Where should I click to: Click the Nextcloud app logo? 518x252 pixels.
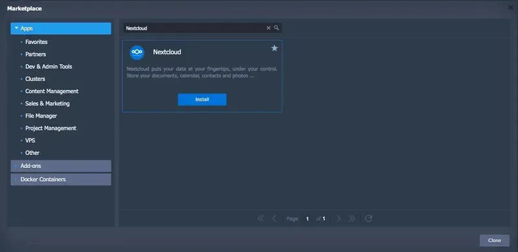137,53
